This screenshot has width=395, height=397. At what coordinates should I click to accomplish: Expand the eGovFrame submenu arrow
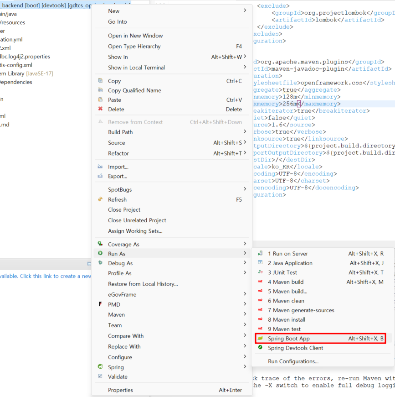pos(245,294)
